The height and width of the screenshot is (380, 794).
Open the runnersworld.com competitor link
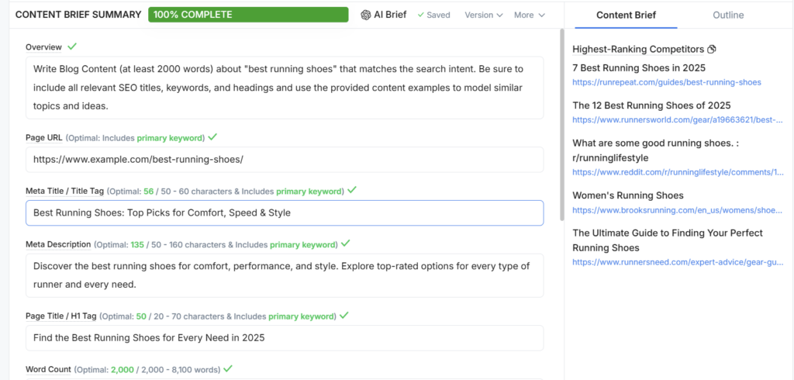[678, 120]
